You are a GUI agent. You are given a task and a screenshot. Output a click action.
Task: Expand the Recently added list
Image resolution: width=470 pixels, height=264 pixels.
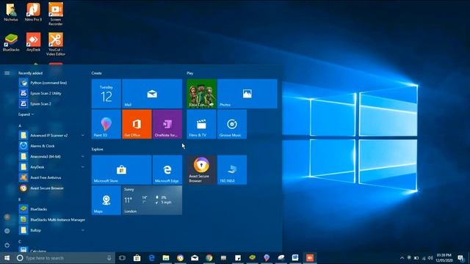click(x=26, y=114)
